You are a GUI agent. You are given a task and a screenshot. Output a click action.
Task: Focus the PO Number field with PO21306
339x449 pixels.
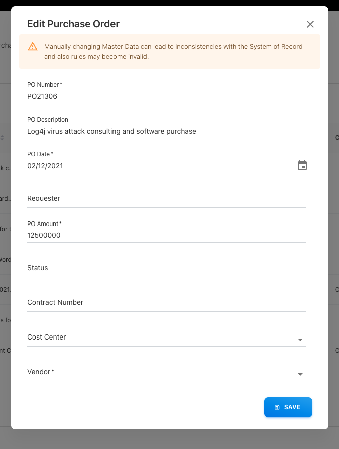click(166, 96)
